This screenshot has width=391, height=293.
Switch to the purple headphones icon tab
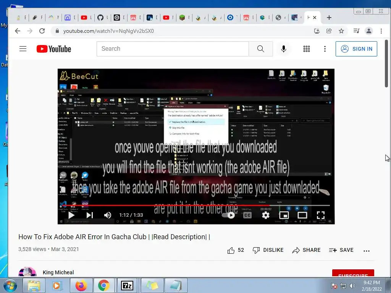pyautogui.click(x=68, y=18)
